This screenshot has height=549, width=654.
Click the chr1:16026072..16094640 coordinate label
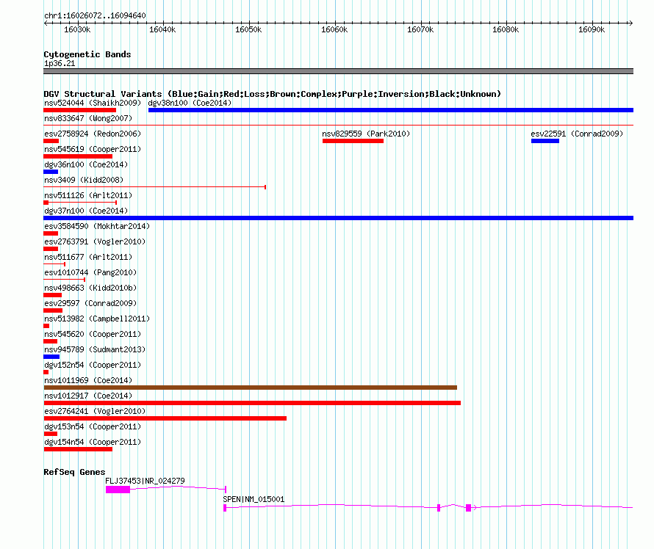point(95,16)
